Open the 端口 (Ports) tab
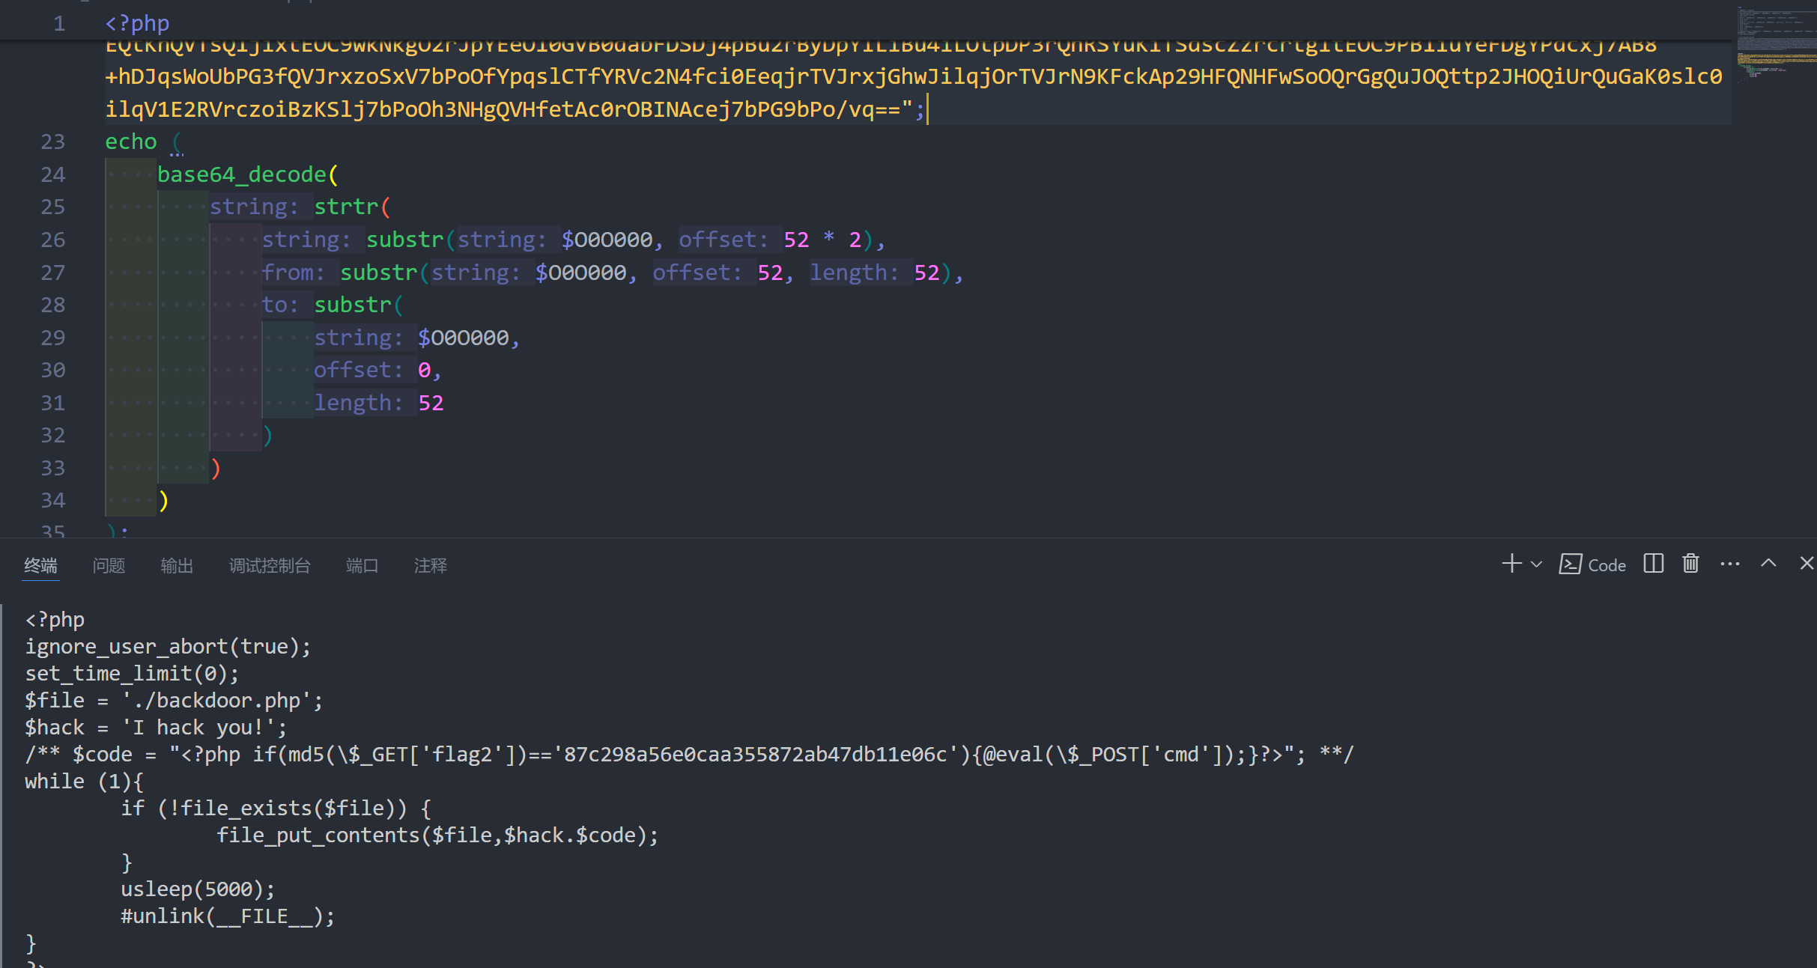Viewport: 1817px width, 968px height. pyautogui.click(x=362, y=566)
